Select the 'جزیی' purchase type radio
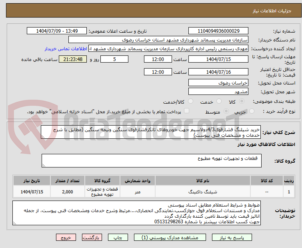 click(x=252, y=111)
